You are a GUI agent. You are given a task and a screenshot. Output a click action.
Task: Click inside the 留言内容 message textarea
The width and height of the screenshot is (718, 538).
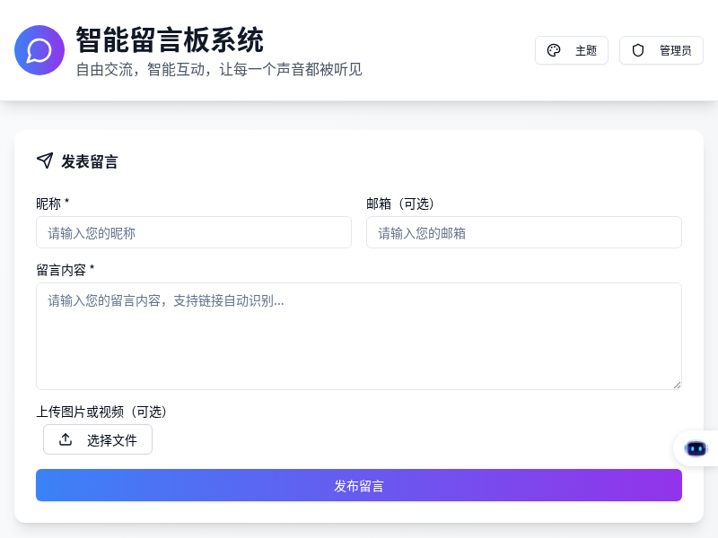[x=359, y=335]
